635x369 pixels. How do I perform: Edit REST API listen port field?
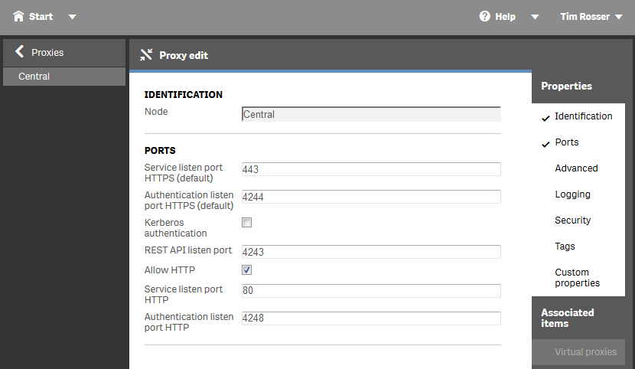371,252
